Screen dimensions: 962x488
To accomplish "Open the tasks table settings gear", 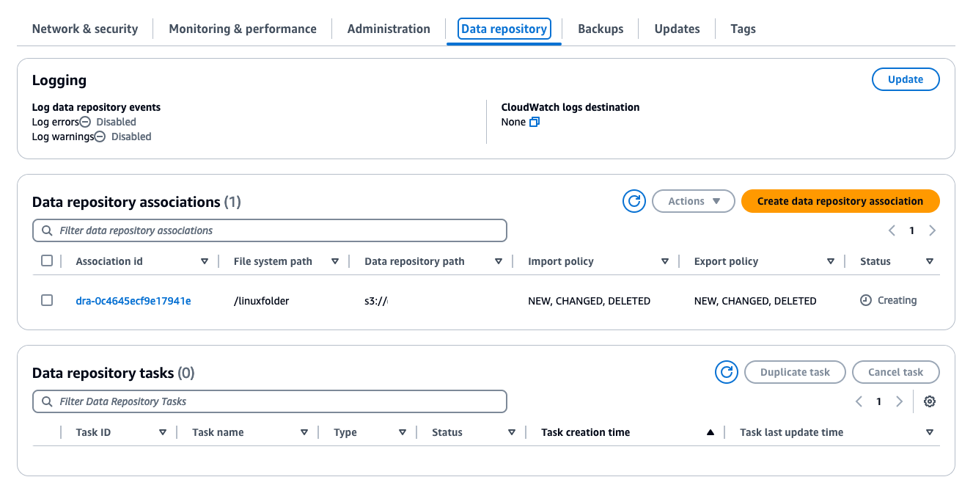I will 930,401.
